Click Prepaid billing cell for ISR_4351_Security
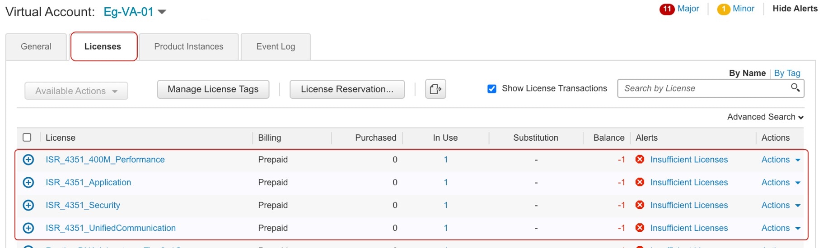This screenshot has width=828, height=248. coord(273,205)
